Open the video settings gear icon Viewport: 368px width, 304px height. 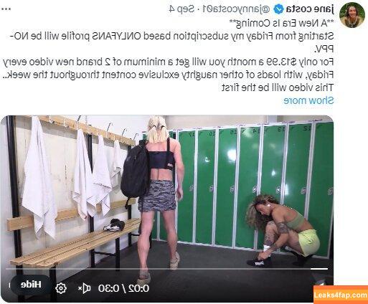(x=61, y=288)
